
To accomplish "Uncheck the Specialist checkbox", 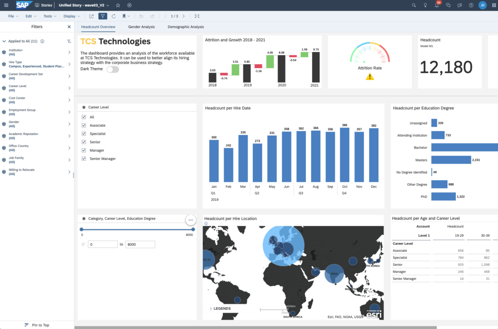I will click(84, 134).
